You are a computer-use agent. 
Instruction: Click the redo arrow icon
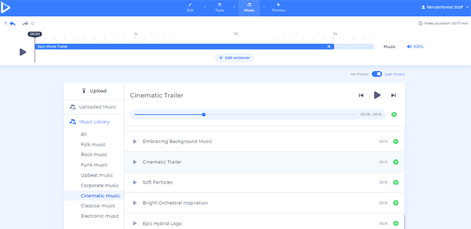pyautogui.click(x=25, y=24)
